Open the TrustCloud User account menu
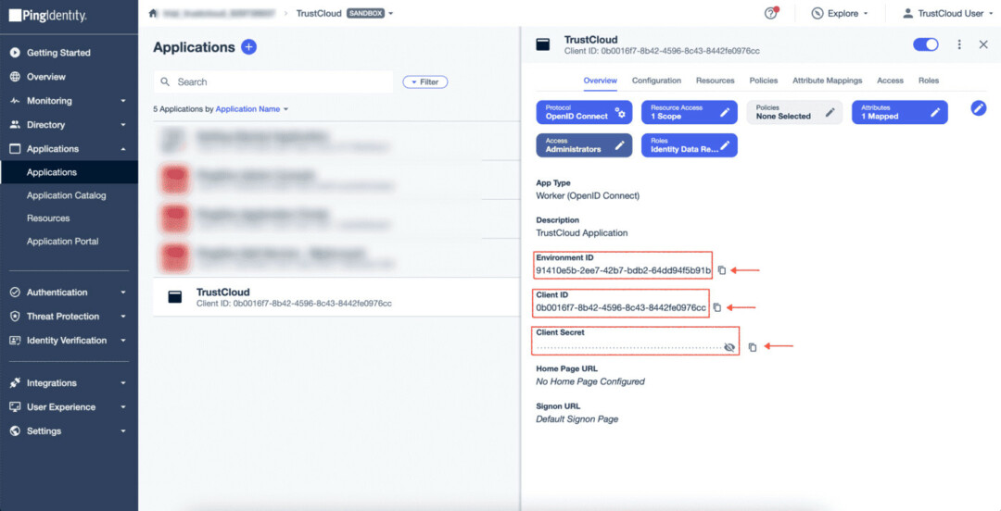Image resolution: width=1001 pixels, height=511 pixels. click(947, 13)
